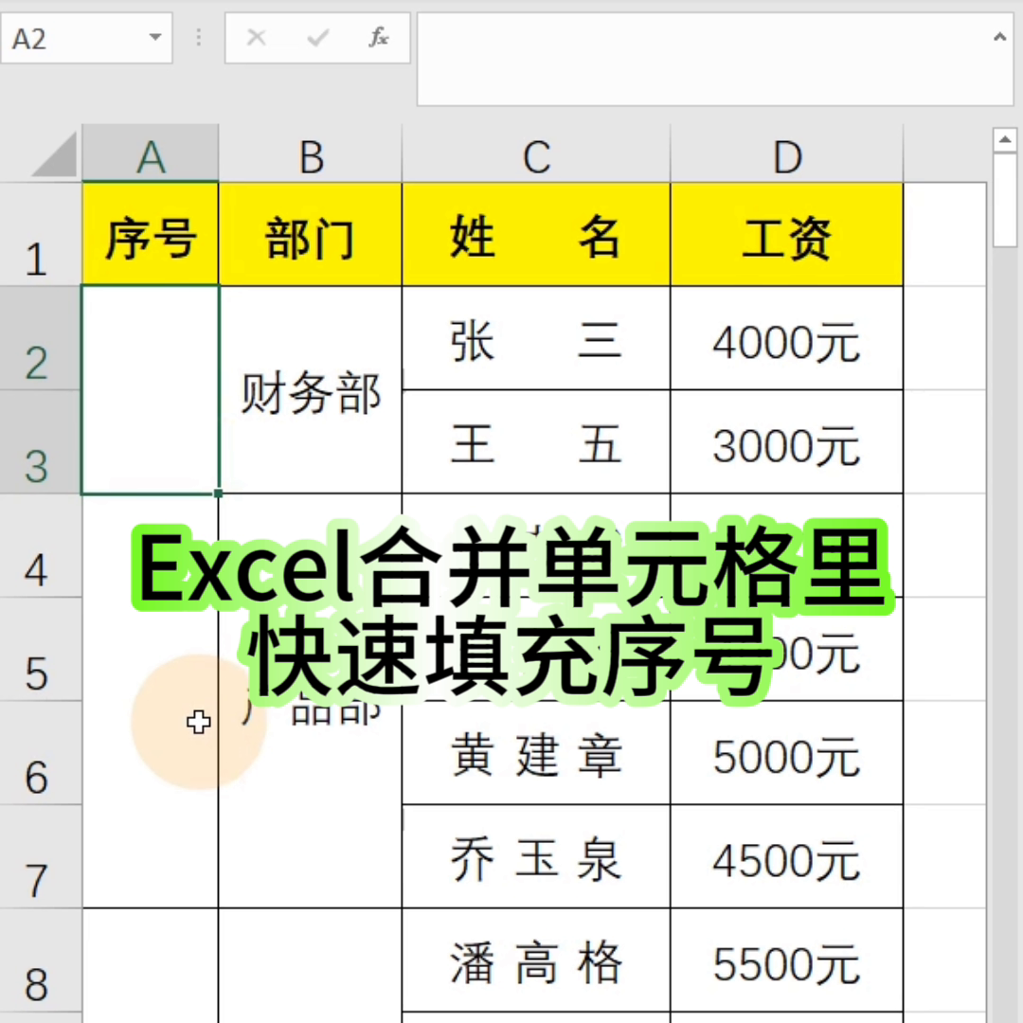The width and height of the screenshot is (1023, 1023).
Task: Select row 4 header
Action: click(x=41, y=546)
